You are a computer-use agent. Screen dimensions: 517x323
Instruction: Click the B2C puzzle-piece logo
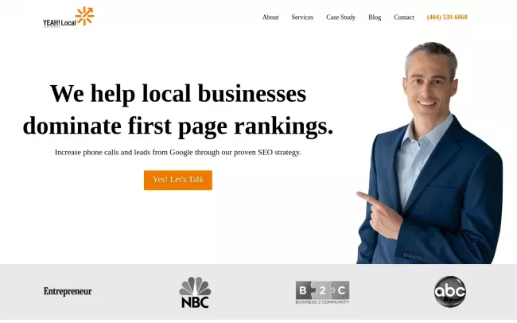point(322,290)
